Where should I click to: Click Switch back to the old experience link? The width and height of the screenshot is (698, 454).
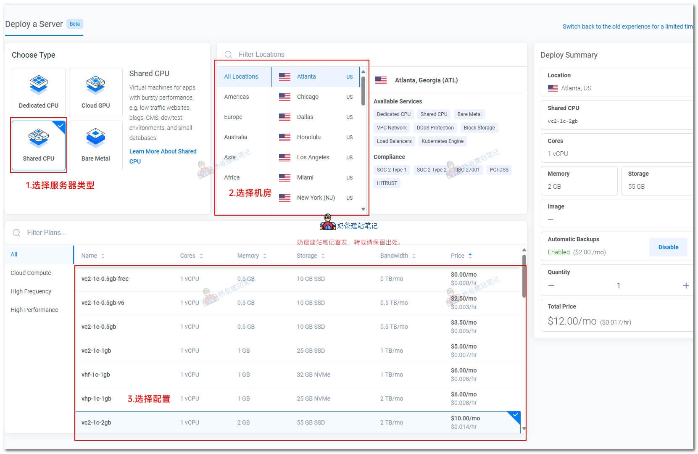tap(627, 26)
